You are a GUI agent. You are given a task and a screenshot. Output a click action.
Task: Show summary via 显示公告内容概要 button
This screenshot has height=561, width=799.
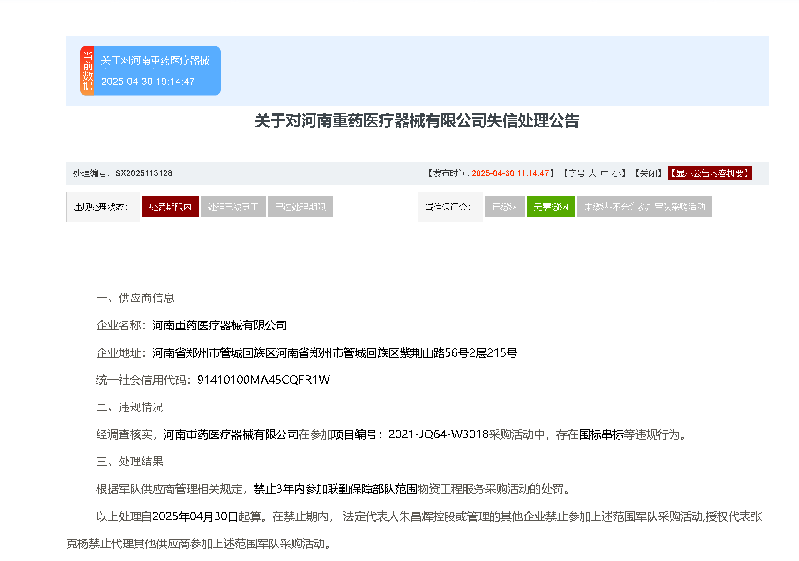pyautogui.click(x=709, y=173)
